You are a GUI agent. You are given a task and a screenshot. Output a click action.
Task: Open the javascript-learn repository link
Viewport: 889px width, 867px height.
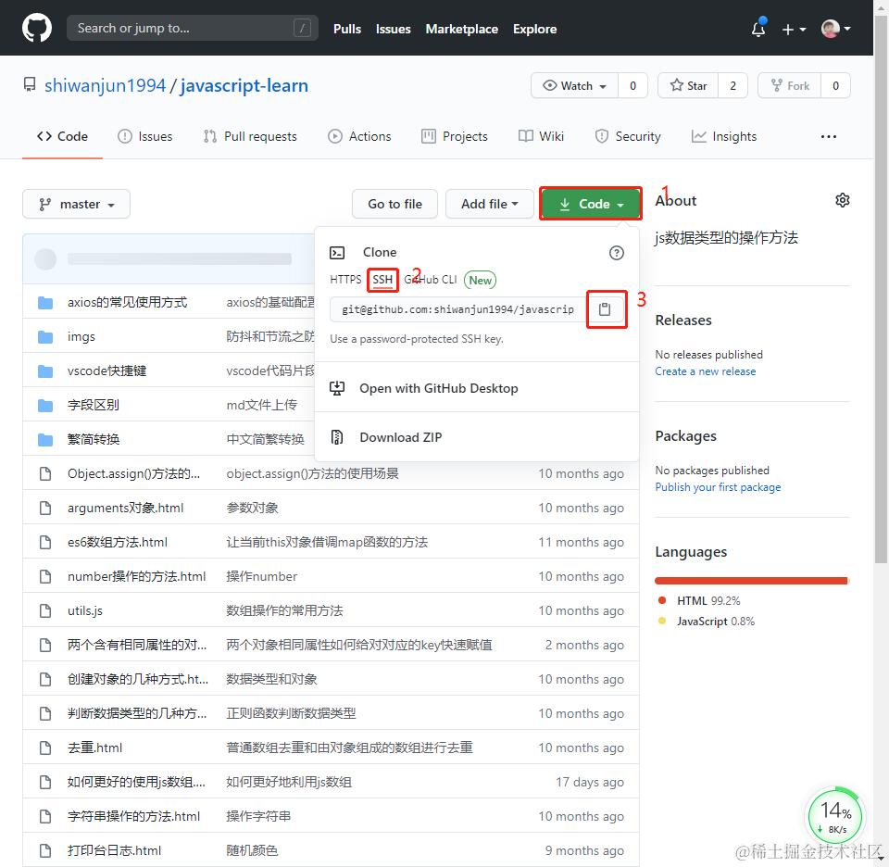(244, 85)
